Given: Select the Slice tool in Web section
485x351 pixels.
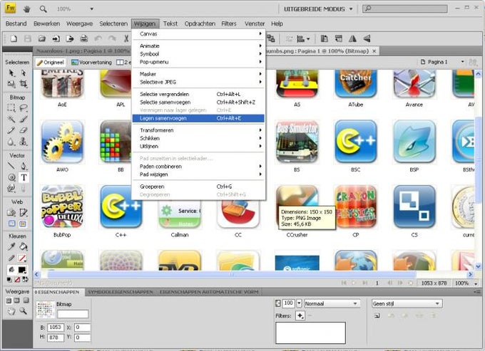Looking at the screenshot, I should [24, 212].
